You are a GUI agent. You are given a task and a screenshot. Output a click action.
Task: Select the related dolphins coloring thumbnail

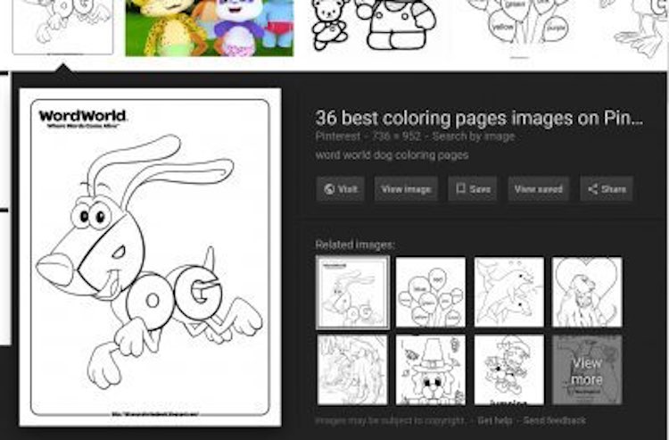point(509,293)
